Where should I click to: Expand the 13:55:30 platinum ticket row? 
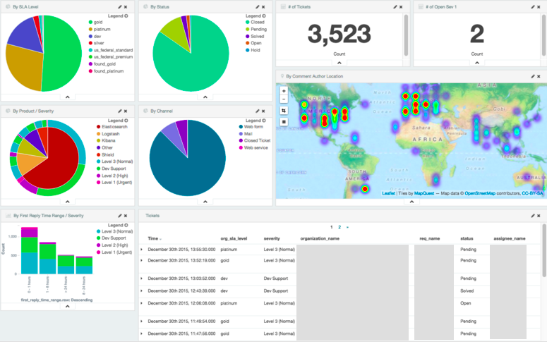(142, 250)
